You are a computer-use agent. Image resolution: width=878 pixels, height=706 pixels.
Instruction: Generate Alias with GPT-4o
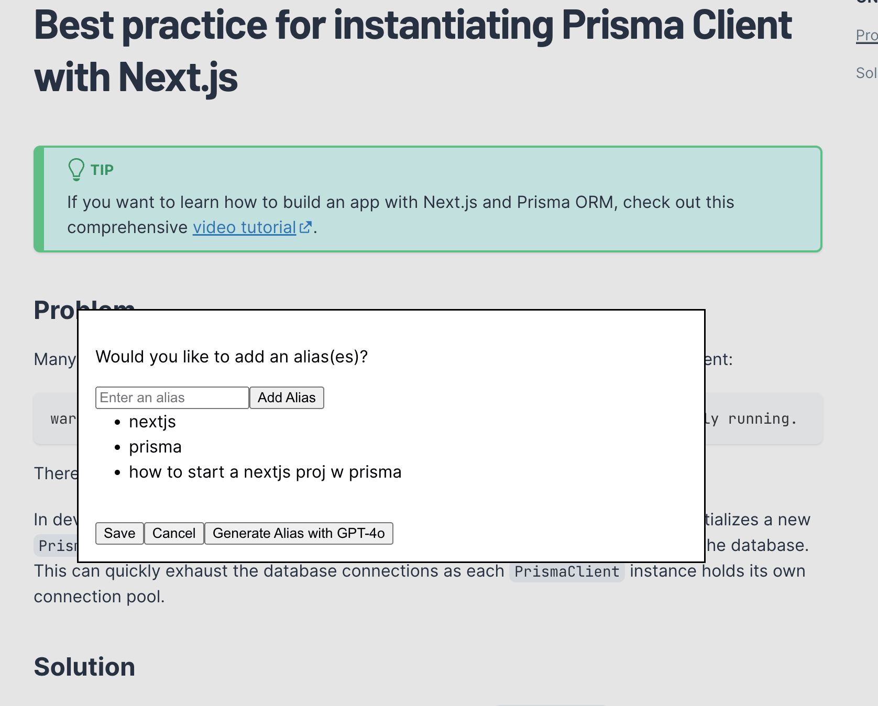[299, 534]
